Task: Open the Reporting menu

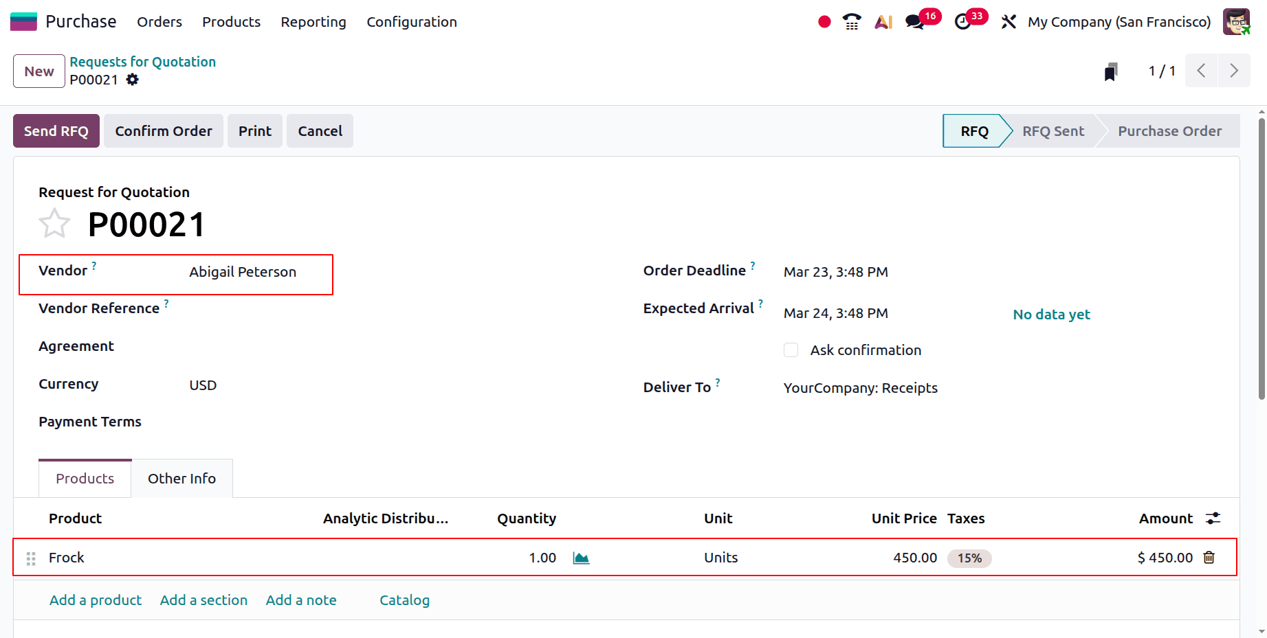Action: pyautogui.click(x=313, y=22)
